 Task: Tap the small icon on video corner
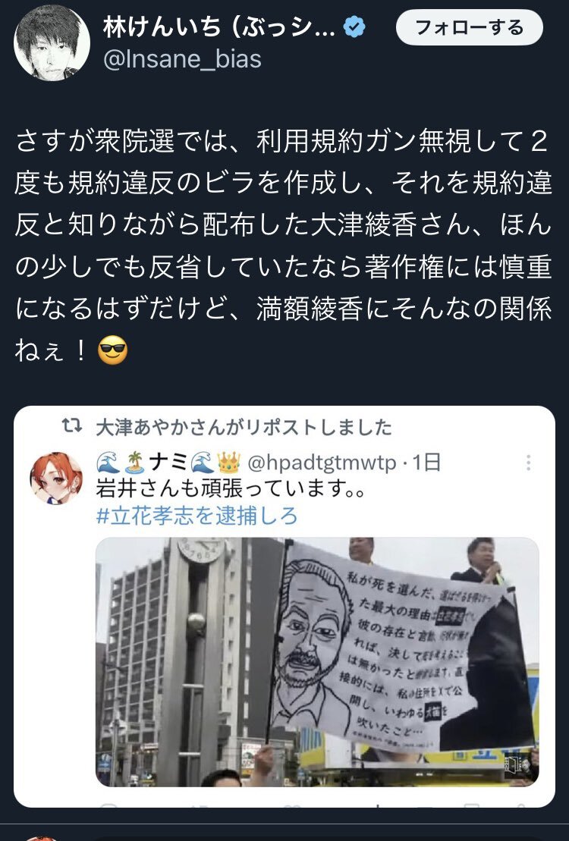click(x=514, y=764)
